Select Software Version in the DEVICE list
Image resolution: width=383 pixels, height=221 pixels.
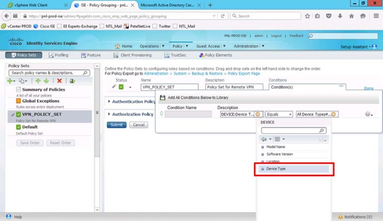[294, 154]
